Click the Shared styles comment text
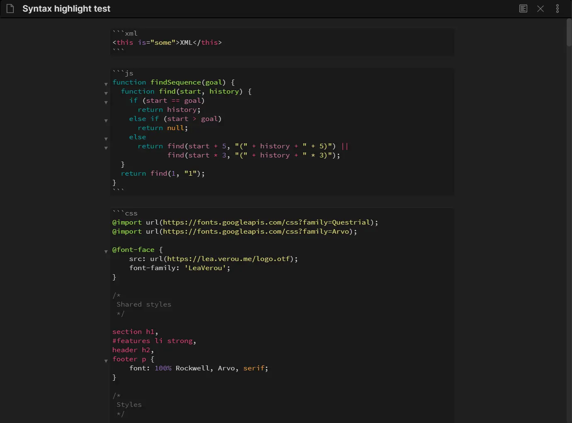 (143, 304)
